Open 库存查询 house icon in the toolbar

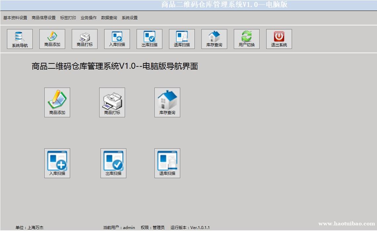pos(214,39)
